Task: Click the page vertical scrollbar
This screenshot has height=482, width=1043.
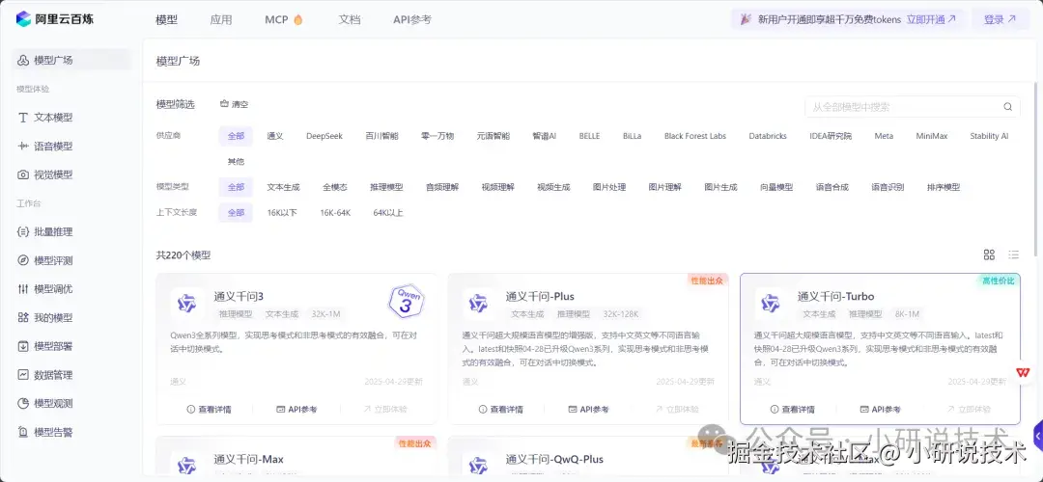Action: click(x=1035, y=168)
